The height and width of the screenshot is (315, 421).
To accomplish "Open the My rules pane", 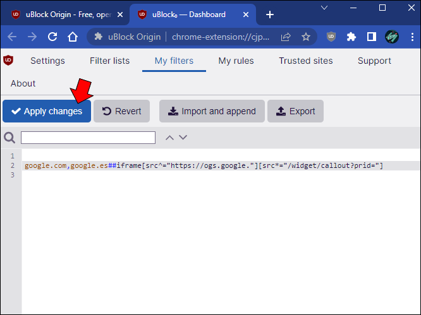I will 236,61.
